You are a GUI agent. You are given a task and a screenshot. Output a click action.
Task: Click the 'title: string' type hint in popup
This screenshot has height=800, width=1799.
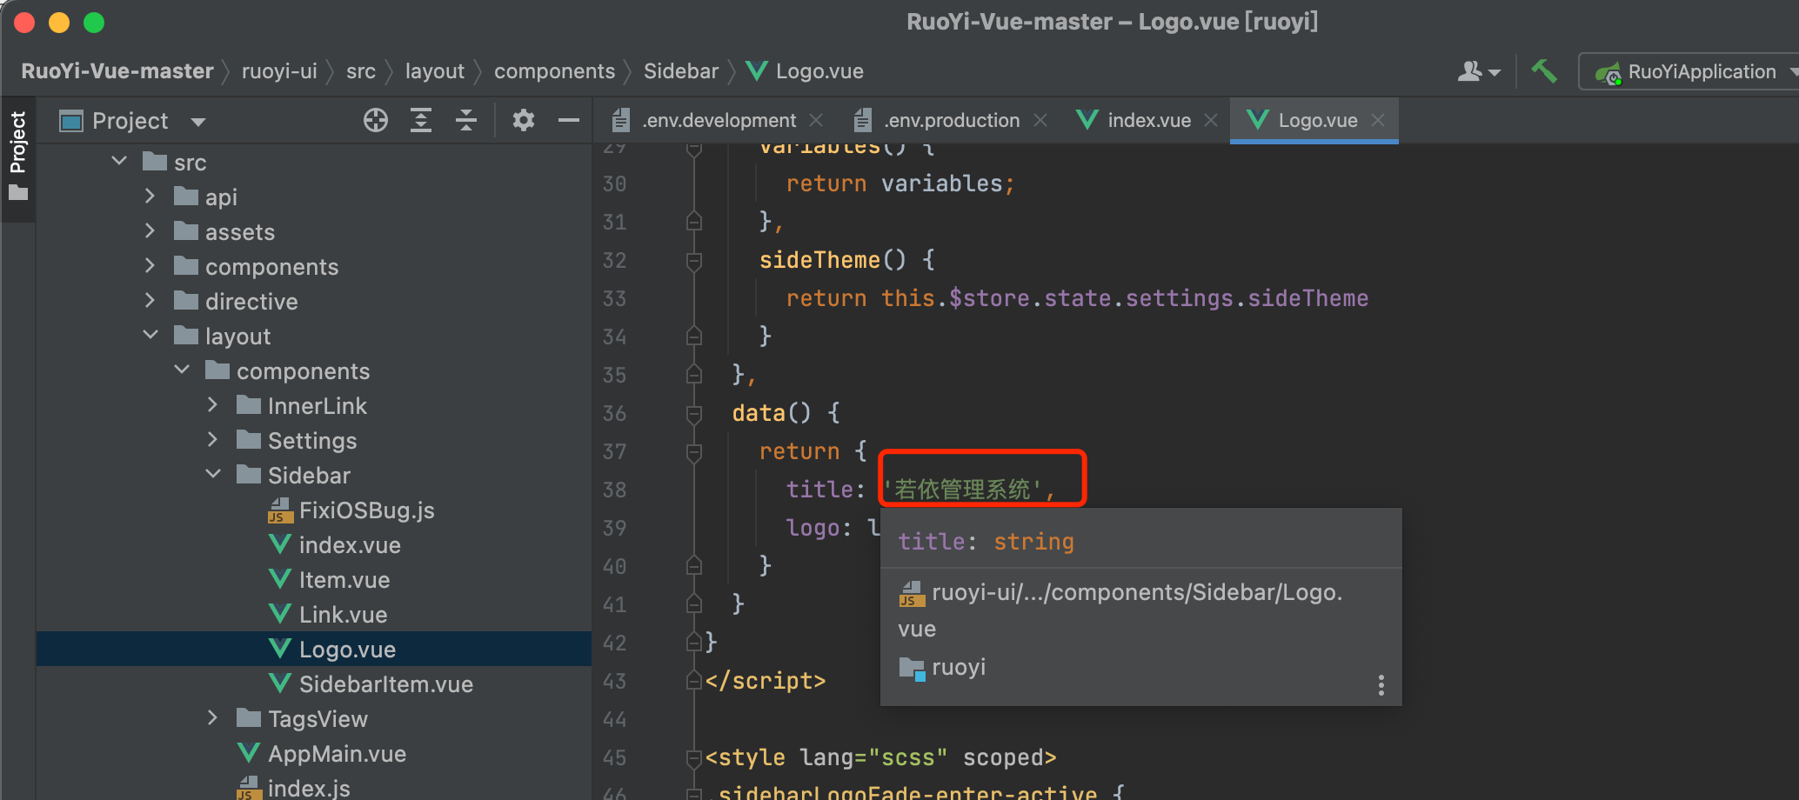click(986, 542)
